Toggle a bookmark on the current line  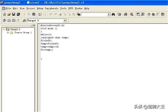coord(60,14)
